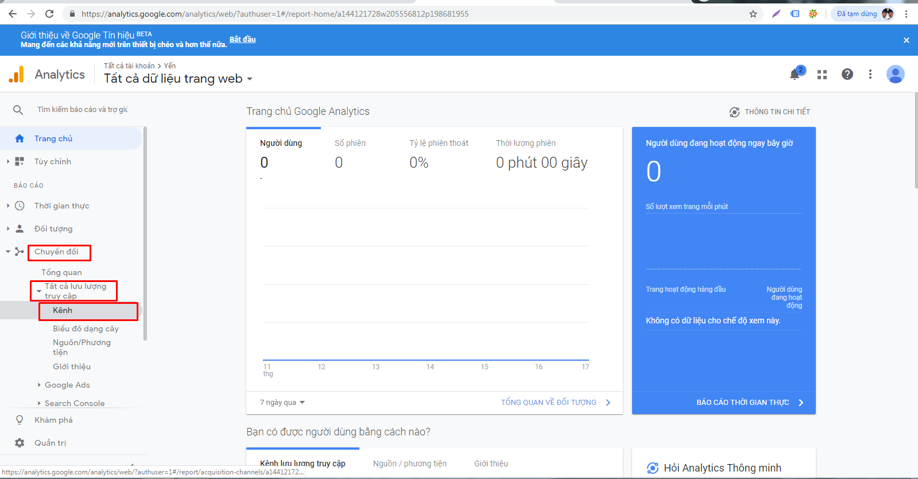Viewport: 918px width, 479px height.
Task: Open Báo cáo thời gian thực link
Action: tap(750, 403)
